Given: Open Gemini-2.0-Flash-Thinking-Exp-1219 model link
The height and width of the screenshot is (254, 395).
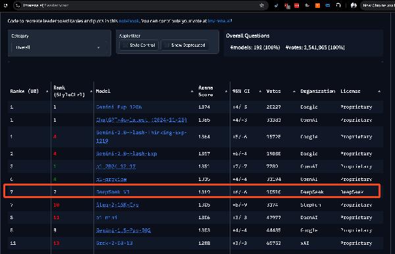Looking at the screenshot, I should (x=142, y=137).
